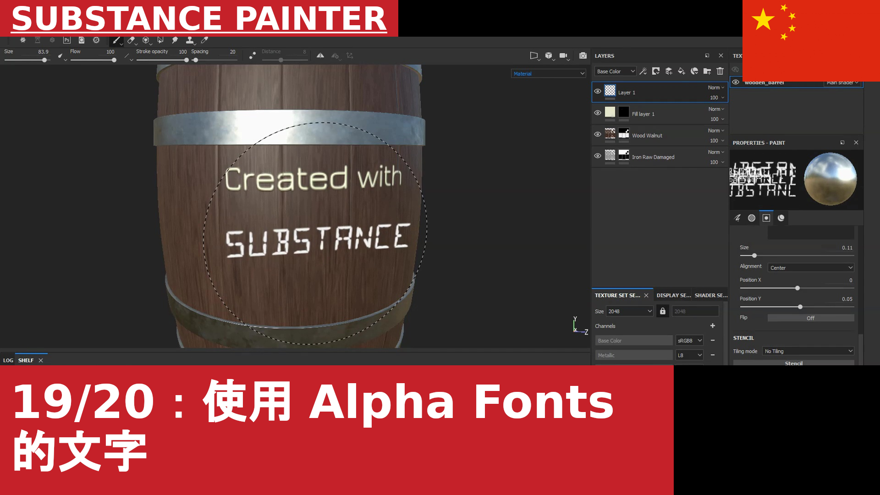
Task: Open the Alpha properties tab icon
Action: 752,218
